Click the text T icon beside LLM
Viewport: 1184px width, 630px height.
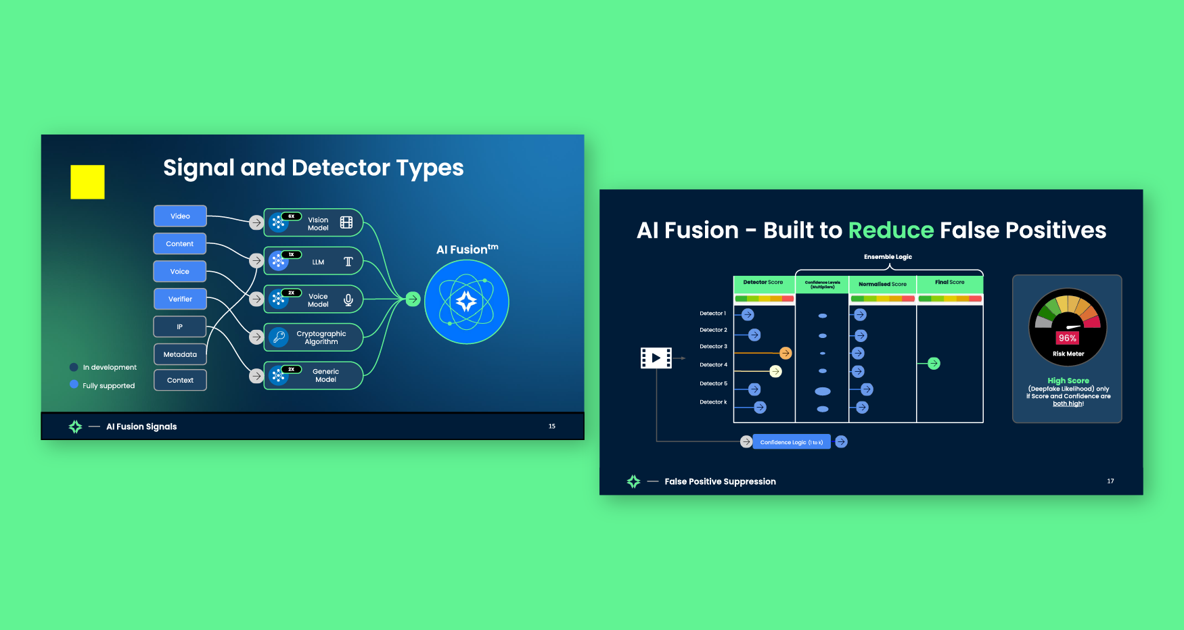tap(348, 262)
